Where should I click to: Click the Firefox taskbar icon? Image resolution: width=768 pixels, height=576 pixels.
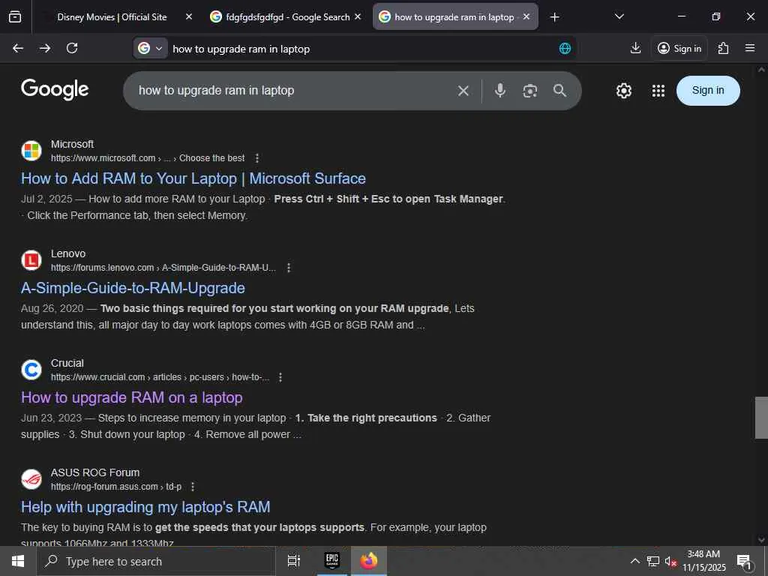point(369,561)
